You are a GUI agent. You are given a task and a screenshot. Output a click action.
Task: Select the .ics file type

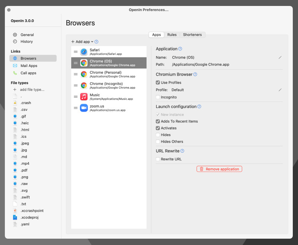point(23,137)
